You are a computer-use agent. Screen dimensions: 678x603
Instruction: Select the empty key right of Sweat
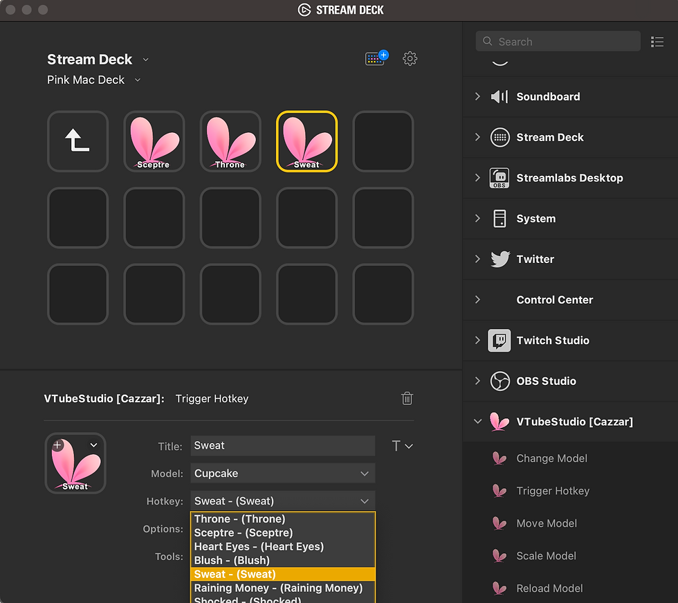tap(383, 141)
